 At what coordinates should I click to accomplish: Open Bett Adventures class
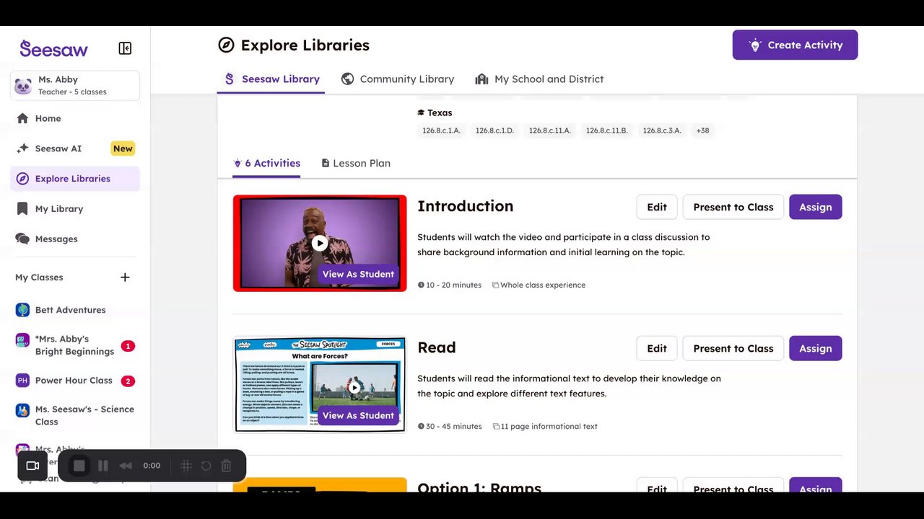pyautogui.click(x=75, y=310)
